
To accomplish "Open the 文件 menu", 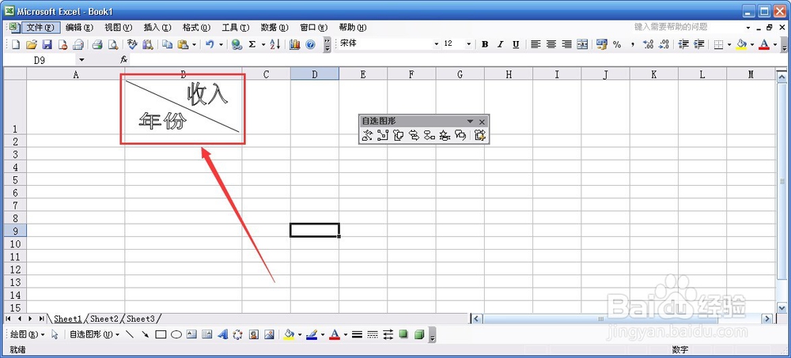I will pyautogui.click(x=40, y=27).
